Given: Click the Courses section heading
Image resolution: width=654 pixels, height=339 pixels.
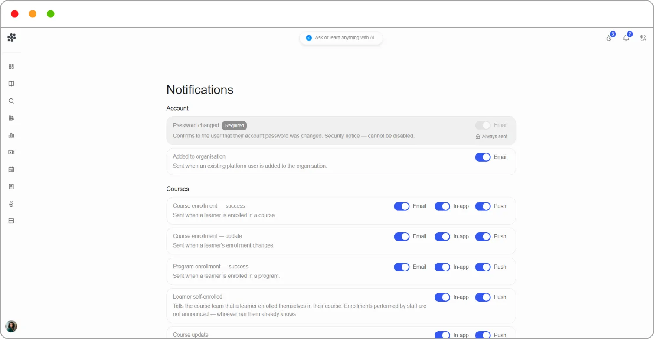Looking at the screenshot, I should pos(178,189).
